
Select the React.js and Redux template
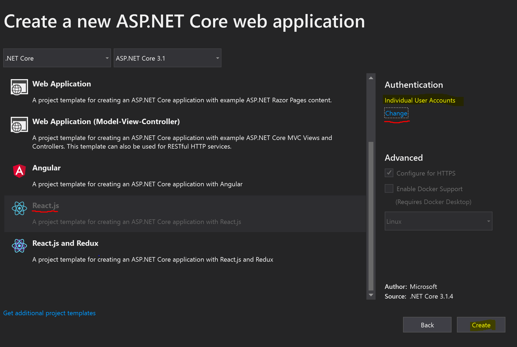(x=65, y=243)
